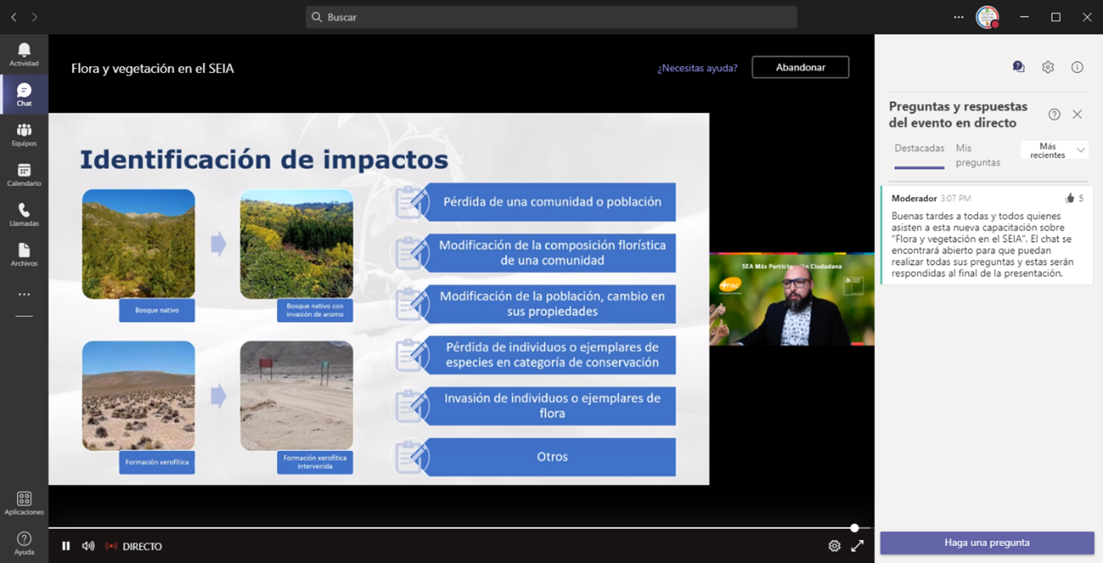Expand more apps ellipsis in sidebar
The image size is (1103, 563).
(x=24, y=294)
